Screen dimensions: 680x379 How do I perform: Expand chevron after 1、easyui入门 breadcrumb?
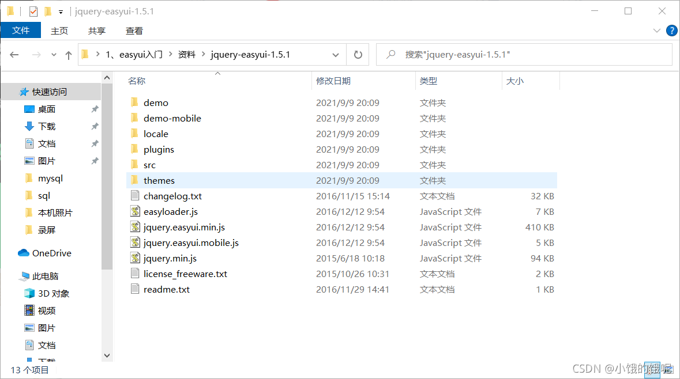(x=171, y=54)
